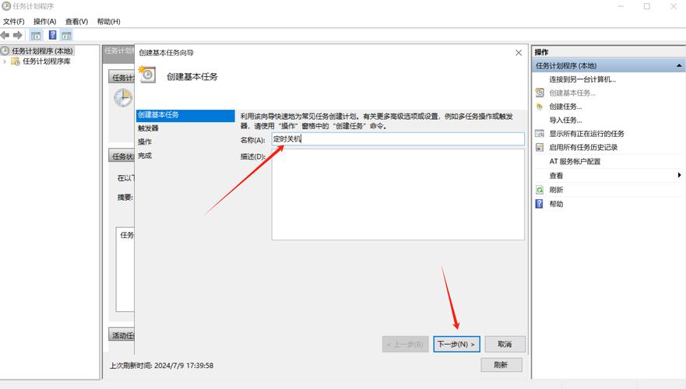The height and width of the screenshot is (389, 686).
Task: Click the blue Help toolbar icon
Action: pyautogui.click(x=52, y=35)
